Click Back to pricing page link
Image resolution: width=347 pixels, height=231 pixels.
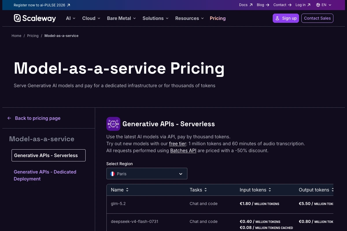click(x=34, y=118)
